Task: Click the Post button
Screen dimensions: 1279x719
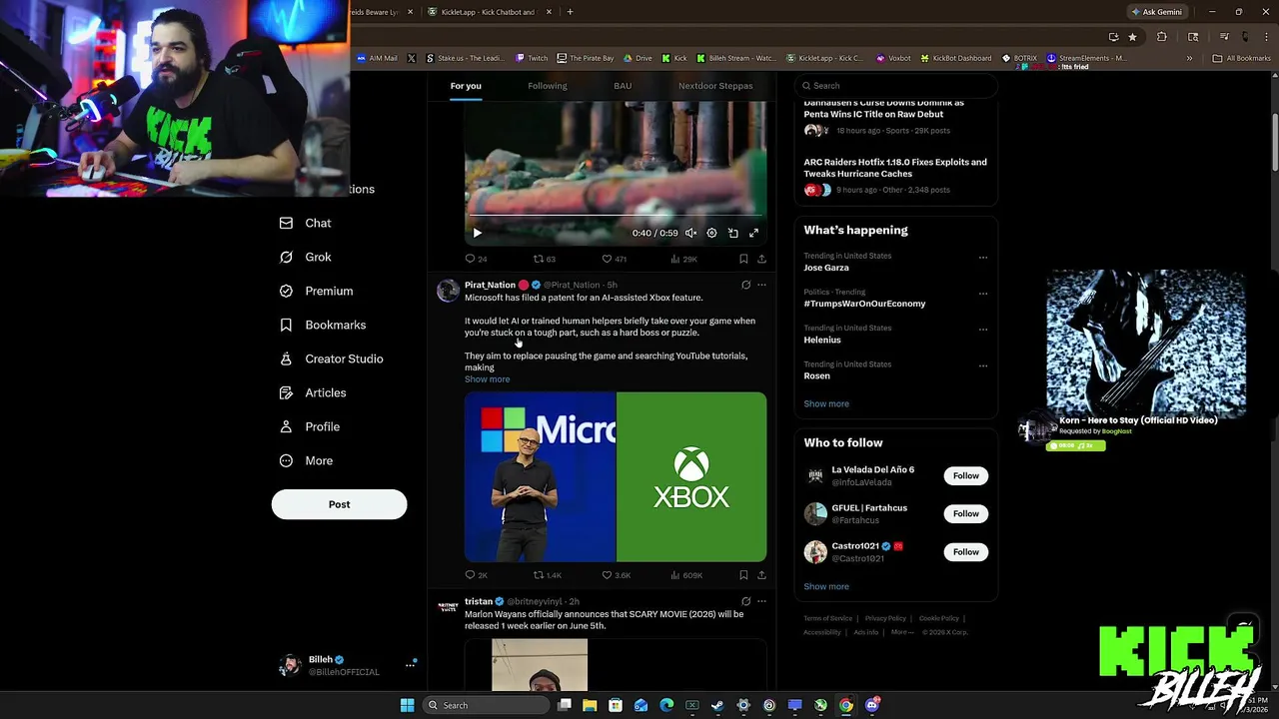Action: [x=339, y=504]
